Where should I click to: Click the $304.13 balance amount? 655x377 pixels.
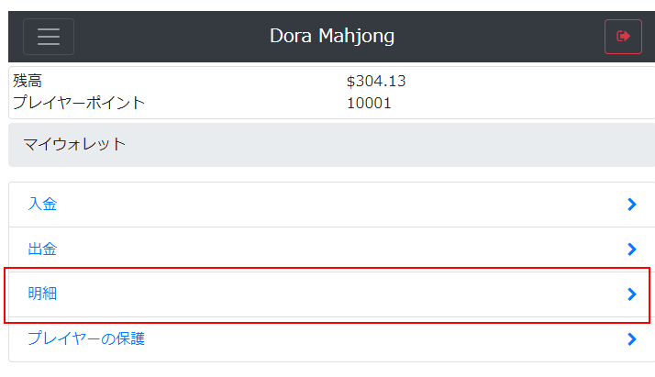376,81
